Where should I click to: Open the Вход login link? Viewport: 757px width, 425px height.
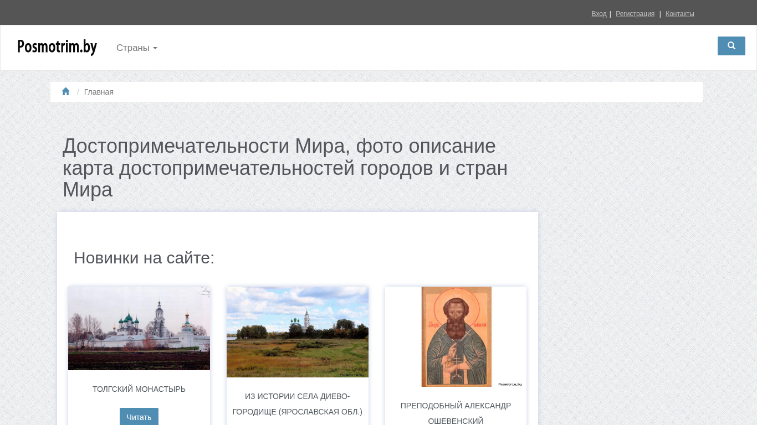click(599, 14)
